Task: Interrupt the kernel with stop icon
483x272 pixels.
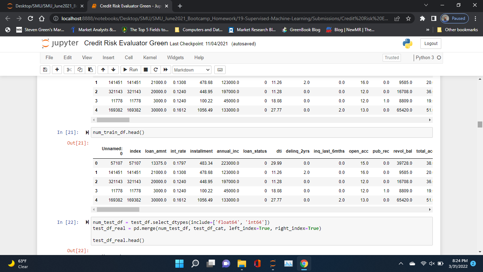Action: coord(145,70)
